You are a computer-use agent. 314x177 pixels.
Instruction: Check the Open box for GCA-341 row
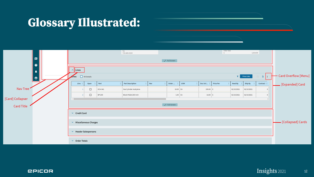pyautogui.click(x=90, y=89)
